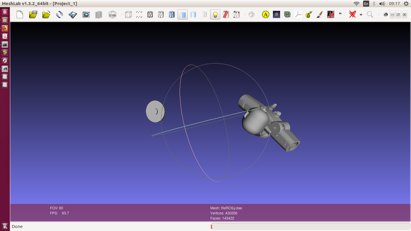Click the magnifying glass search icon
411x231 pixels.
(370, 14)
